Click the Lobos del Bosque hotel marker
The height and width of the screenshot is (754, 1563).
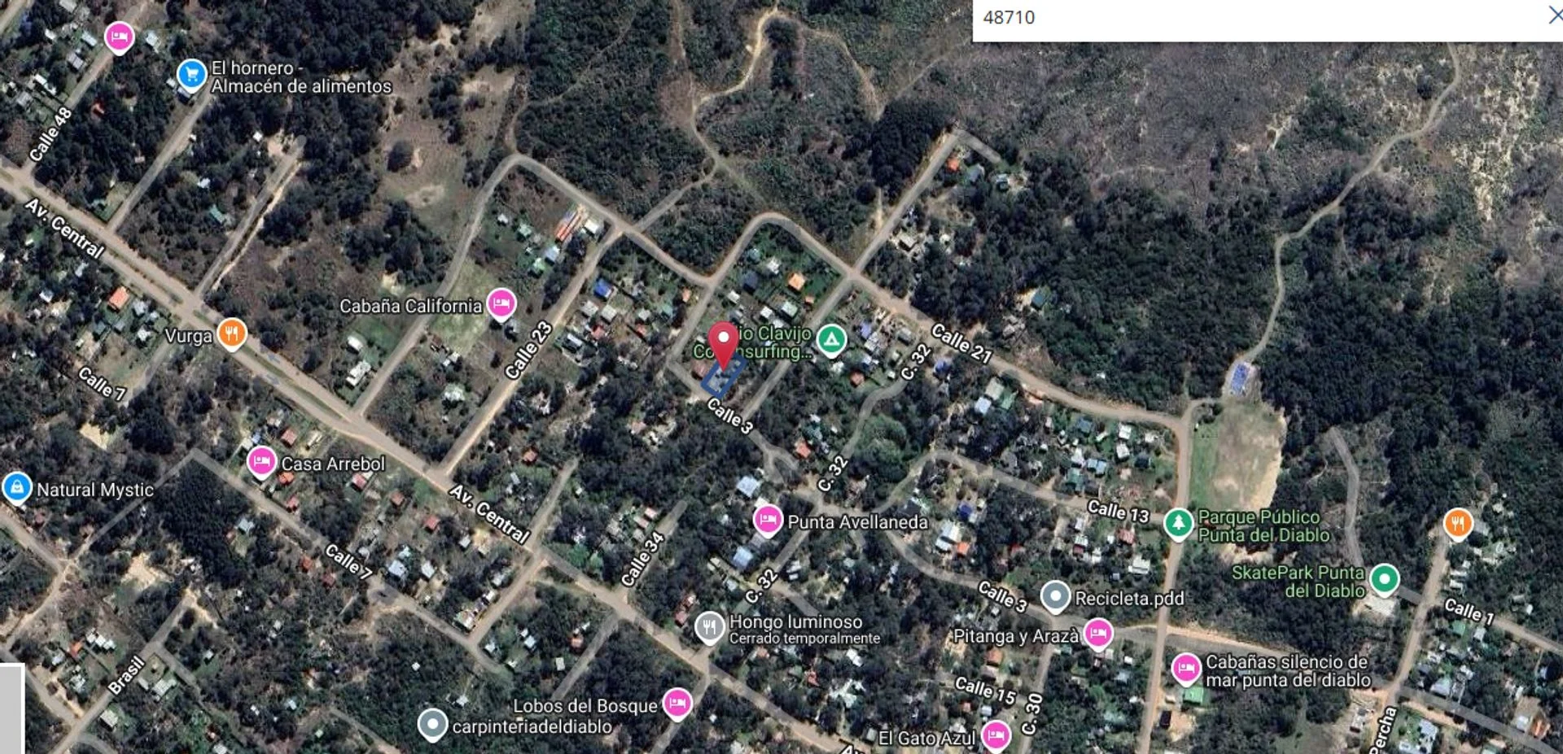[677, 704]
